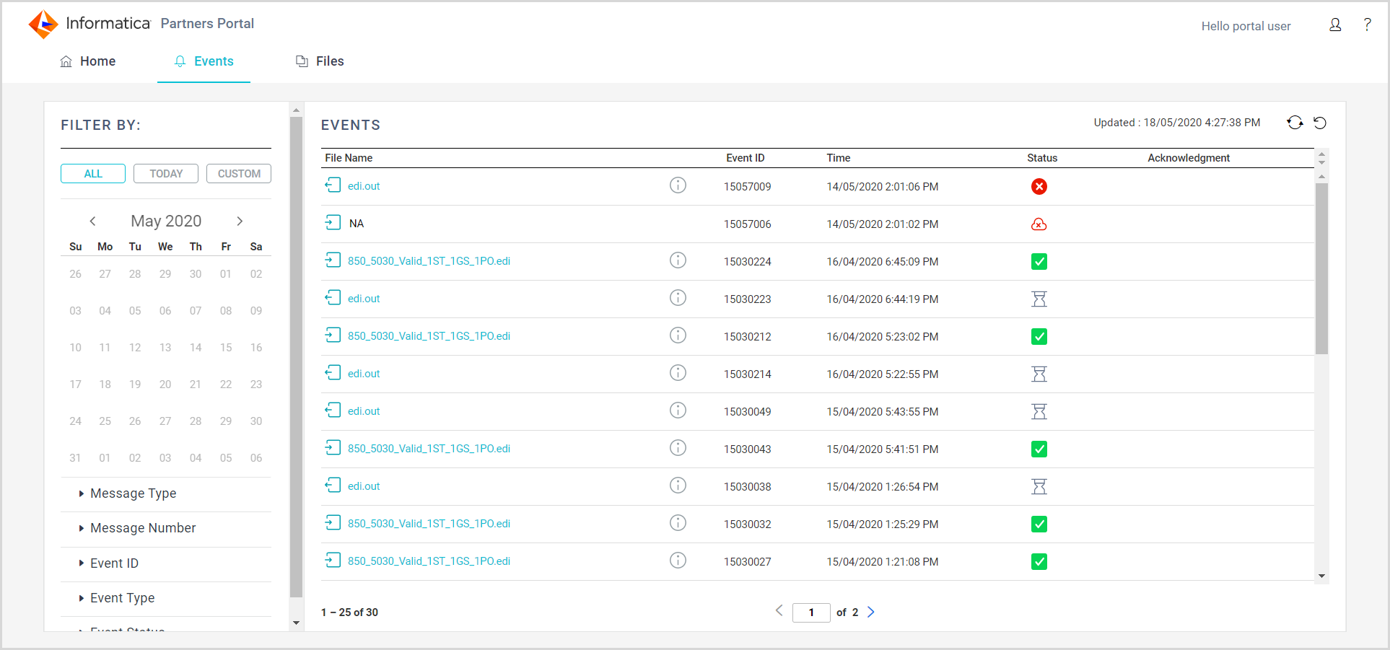The width and height of the screenshot is (1390, 650).
Task: Select the CUSTOM date filter
Action: pyautogui.click(x=239, y=174)
